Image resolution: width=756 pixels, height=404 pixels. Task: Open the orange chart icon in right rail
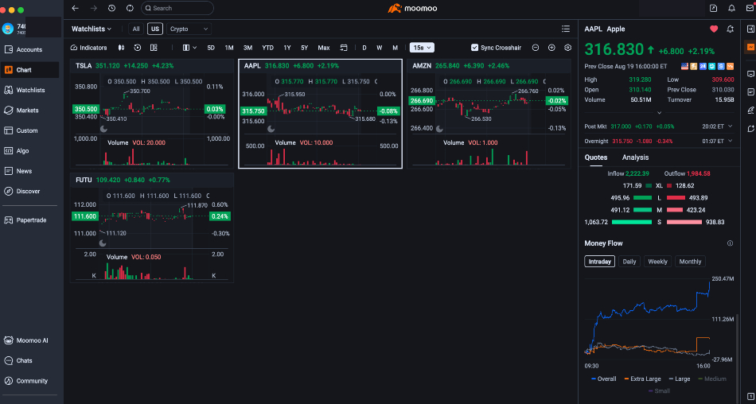[x=750, y=47]
